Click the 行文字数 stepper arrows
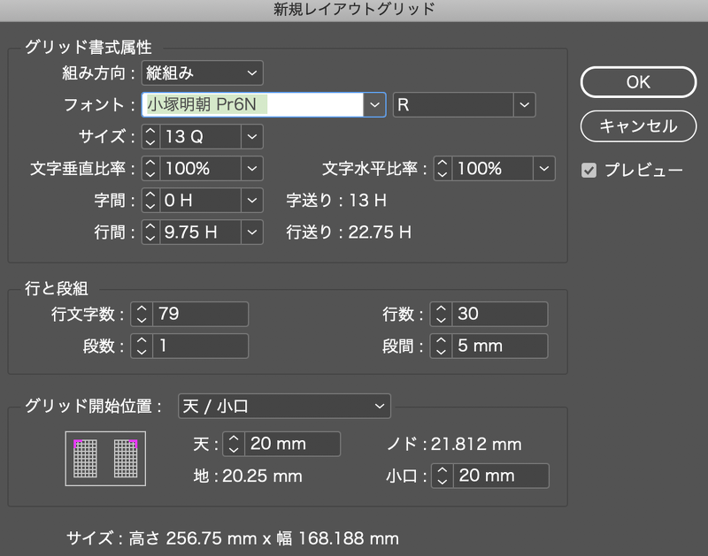Screen dimensions: 708x556 [141, 314]
